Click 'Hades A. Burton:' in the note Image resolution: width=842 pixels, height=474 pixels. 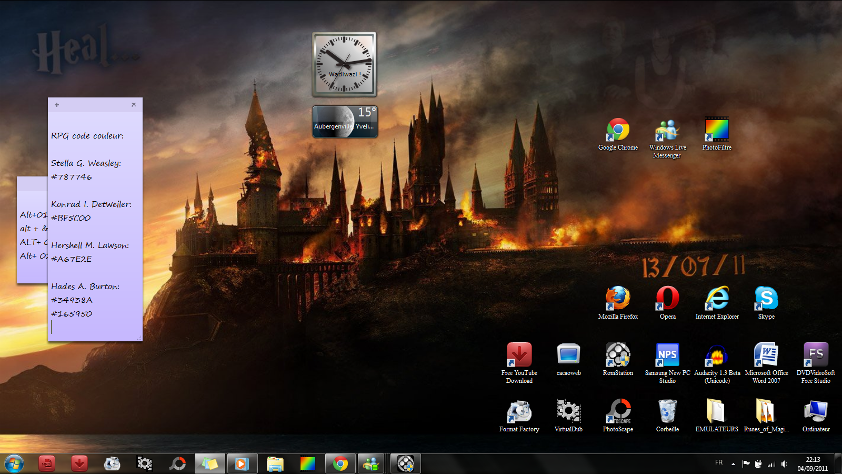click(85, 287)
